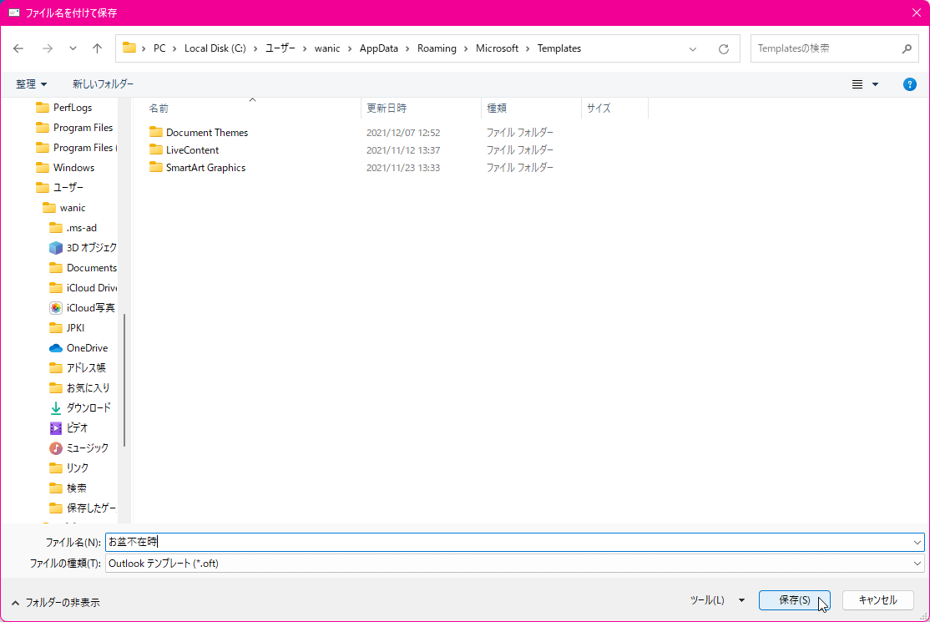Select the SmartArt Graphics folder icon
930x622 pixels.
pyautogui.click(x=156, y=167)
